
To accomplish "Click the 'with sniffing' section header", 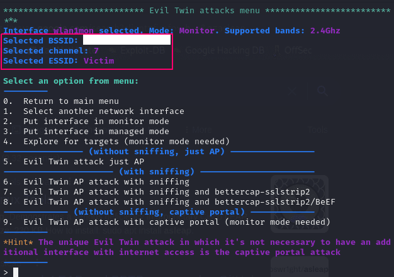I will tap(157, 172).
